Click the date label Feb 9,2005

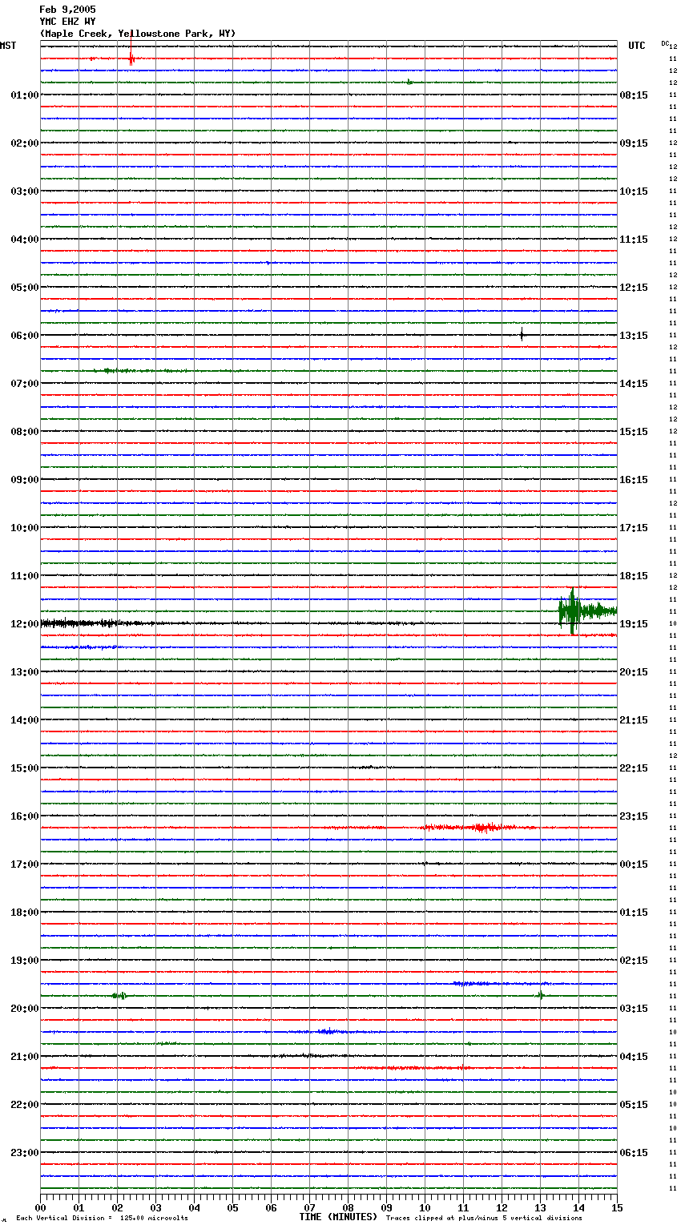point(67,10)
